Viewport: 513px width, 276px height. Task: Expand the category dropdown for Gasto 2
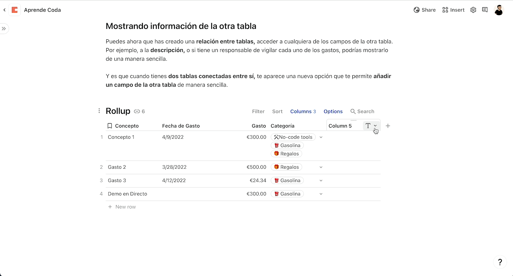pyautogui.click(x=321, y=167)
